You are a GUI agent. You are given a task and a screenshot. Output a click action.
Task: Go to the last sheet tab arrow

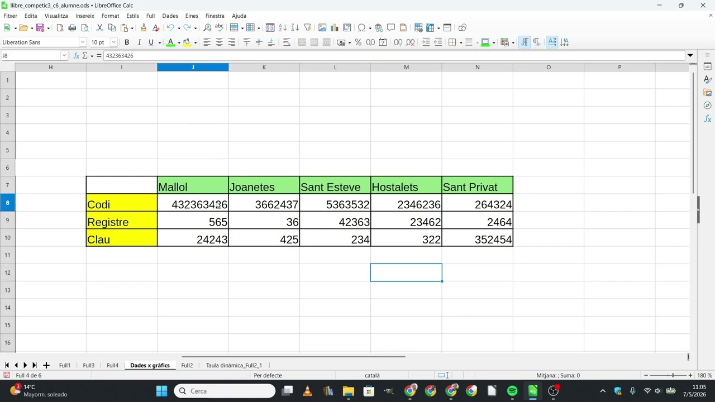34,365
